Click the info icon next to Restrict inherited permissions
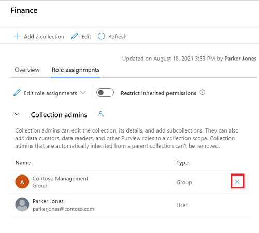259x233 pixels. [203, 92]
